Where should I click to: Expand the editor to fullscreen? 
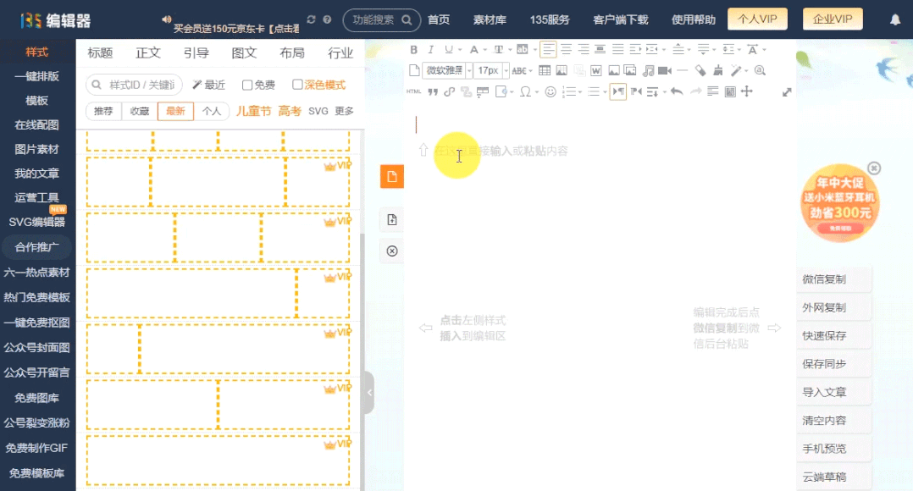coord(787,92)
